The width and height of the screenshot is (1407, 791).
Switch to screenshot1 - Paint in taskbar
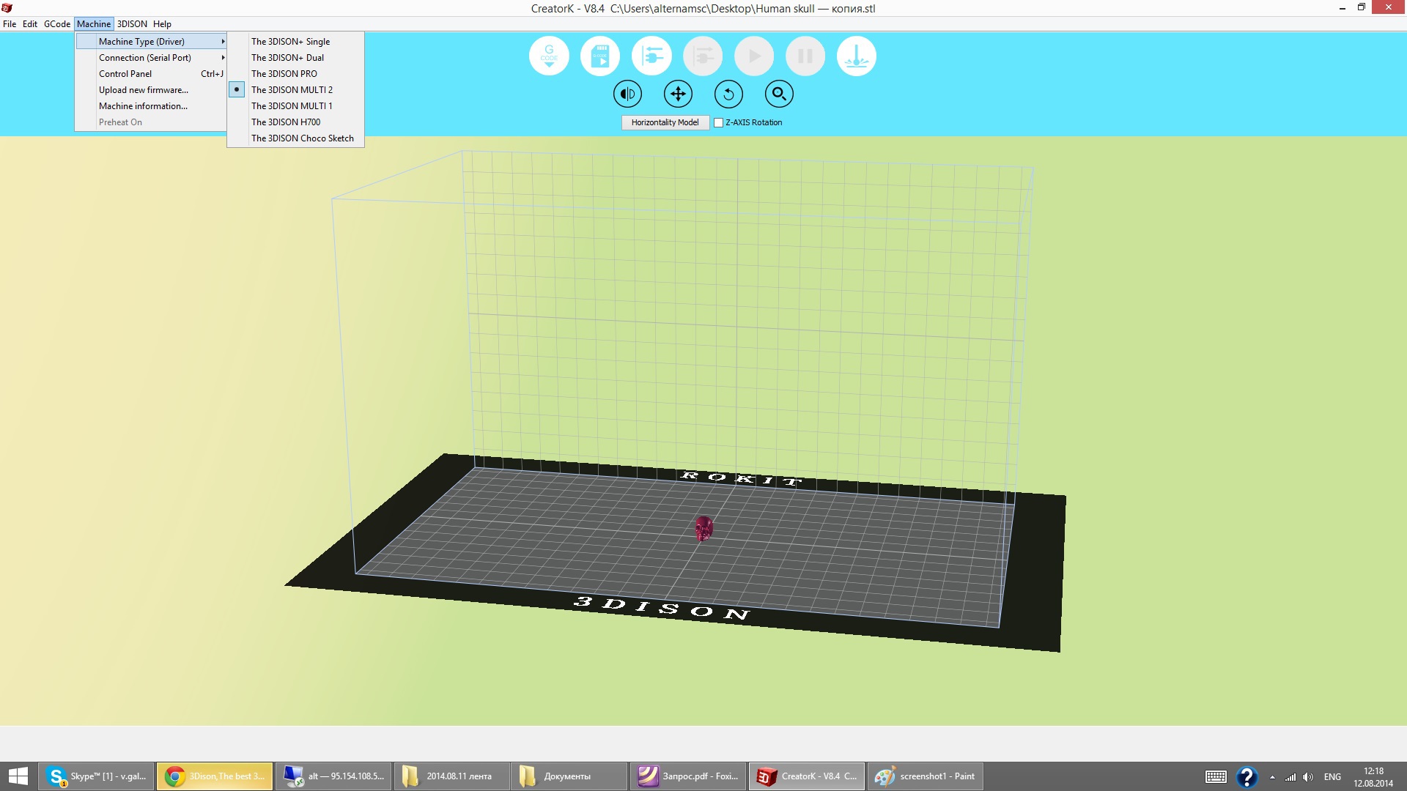point(926,776)
